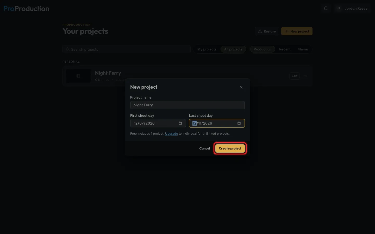Screen dimensions: 375x234
Task: Open the ProProduction logo home link
Action: [26, 9]
